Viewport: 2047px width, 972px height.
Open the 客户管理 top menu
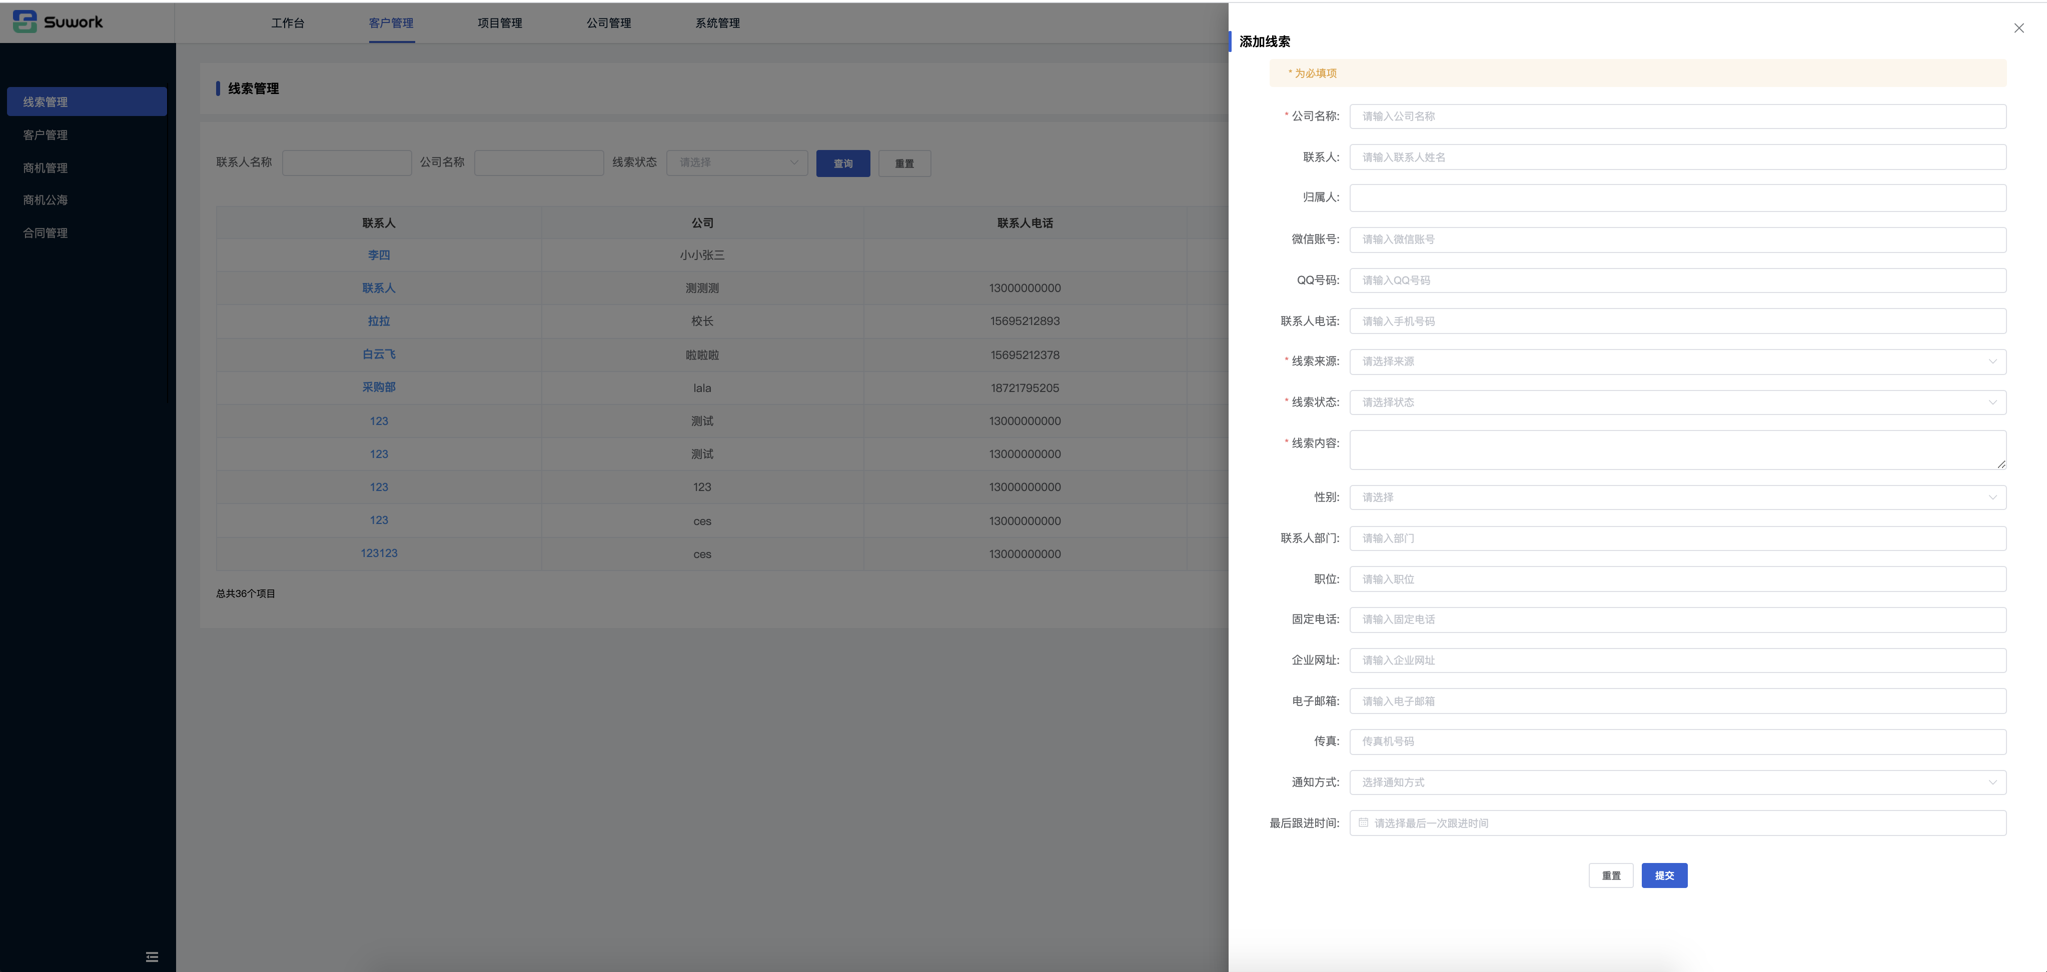[391, 23]
